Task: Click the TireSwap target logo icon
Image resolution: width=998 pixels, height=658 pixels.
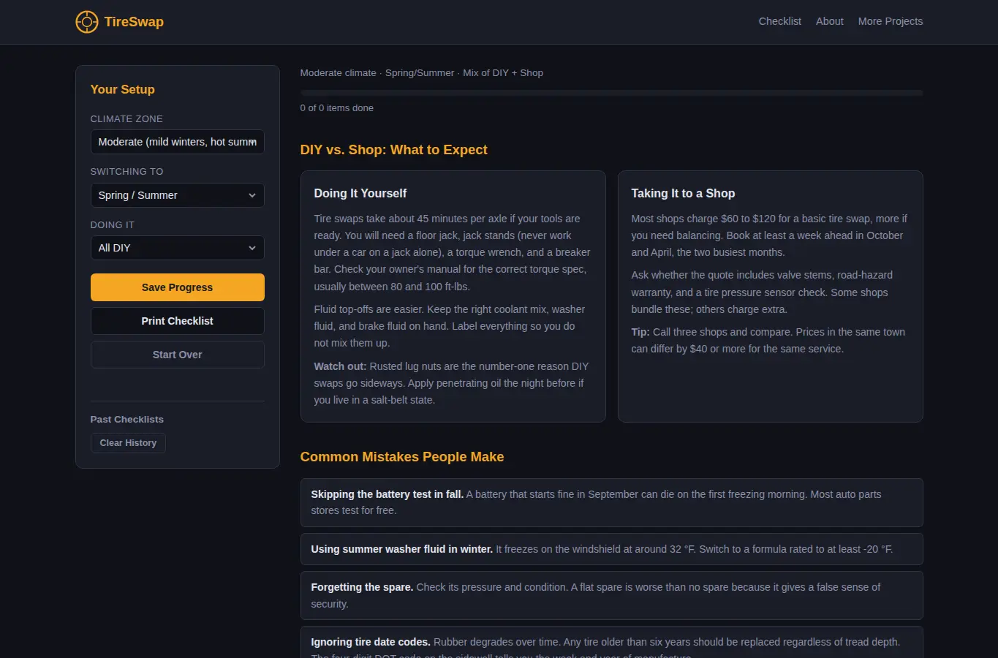Action: pos(87,22)
